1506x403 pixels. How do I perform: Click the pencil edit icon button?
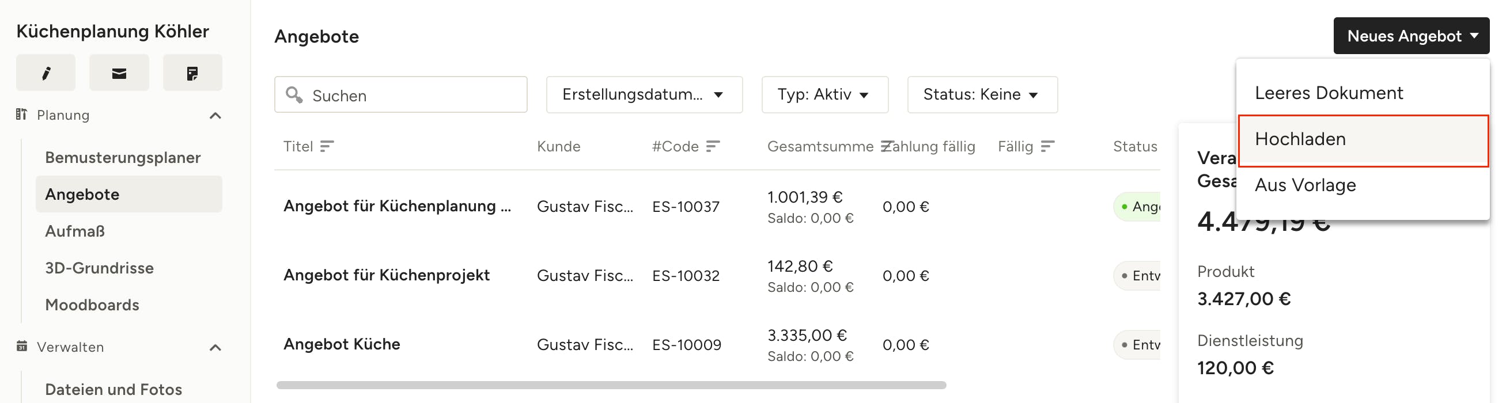[46, 73]
